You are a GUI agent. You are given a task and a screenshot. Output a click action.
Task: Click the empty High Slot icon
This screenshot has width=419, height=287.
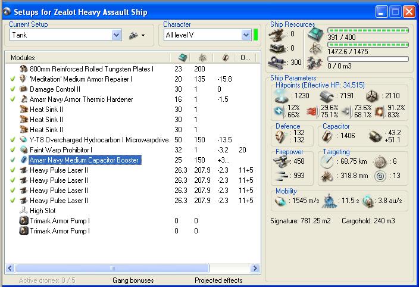pyautogui.click(x=24, y=211)
